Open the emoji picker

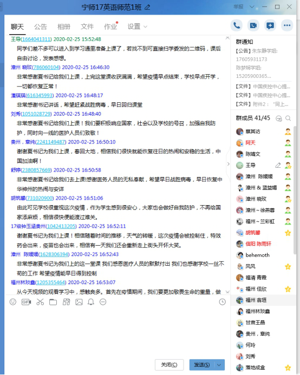[x=13, y=302]
